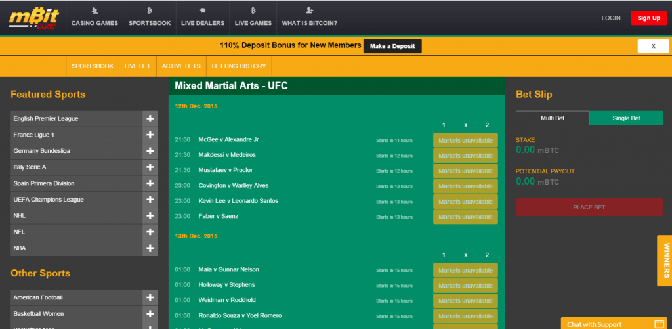Expand Italy Serie A plus button
Screen dimensions: 672x329
[x=150, y=167]
